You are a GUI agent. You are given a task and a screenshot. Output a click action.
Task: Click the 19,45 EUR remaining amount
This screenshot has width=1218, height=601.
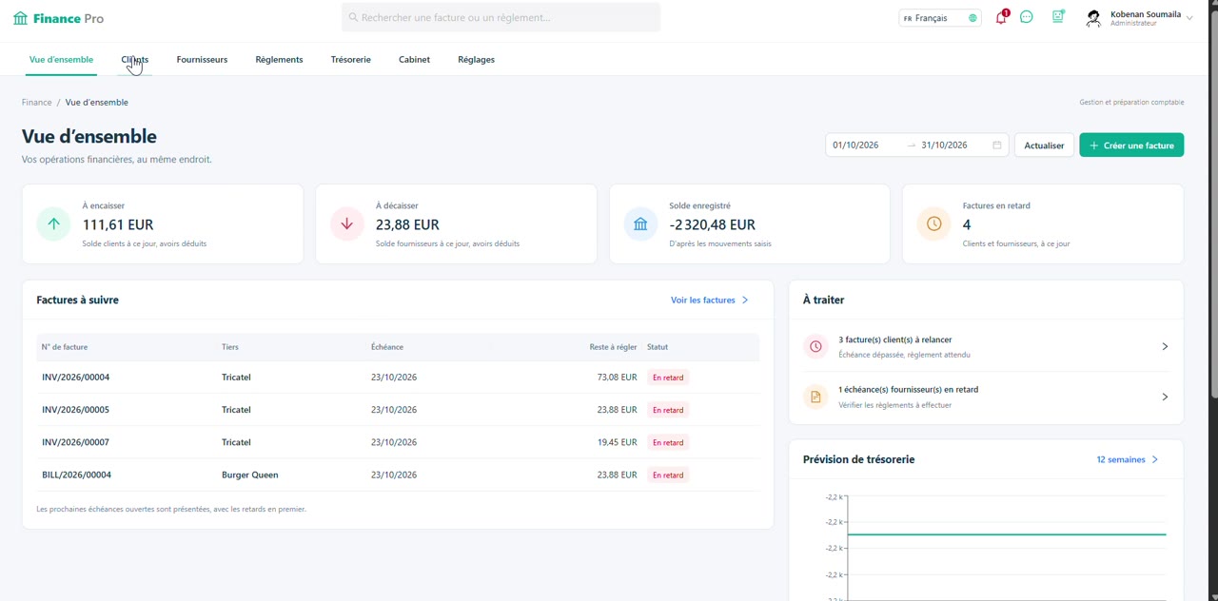pos(617,442)
